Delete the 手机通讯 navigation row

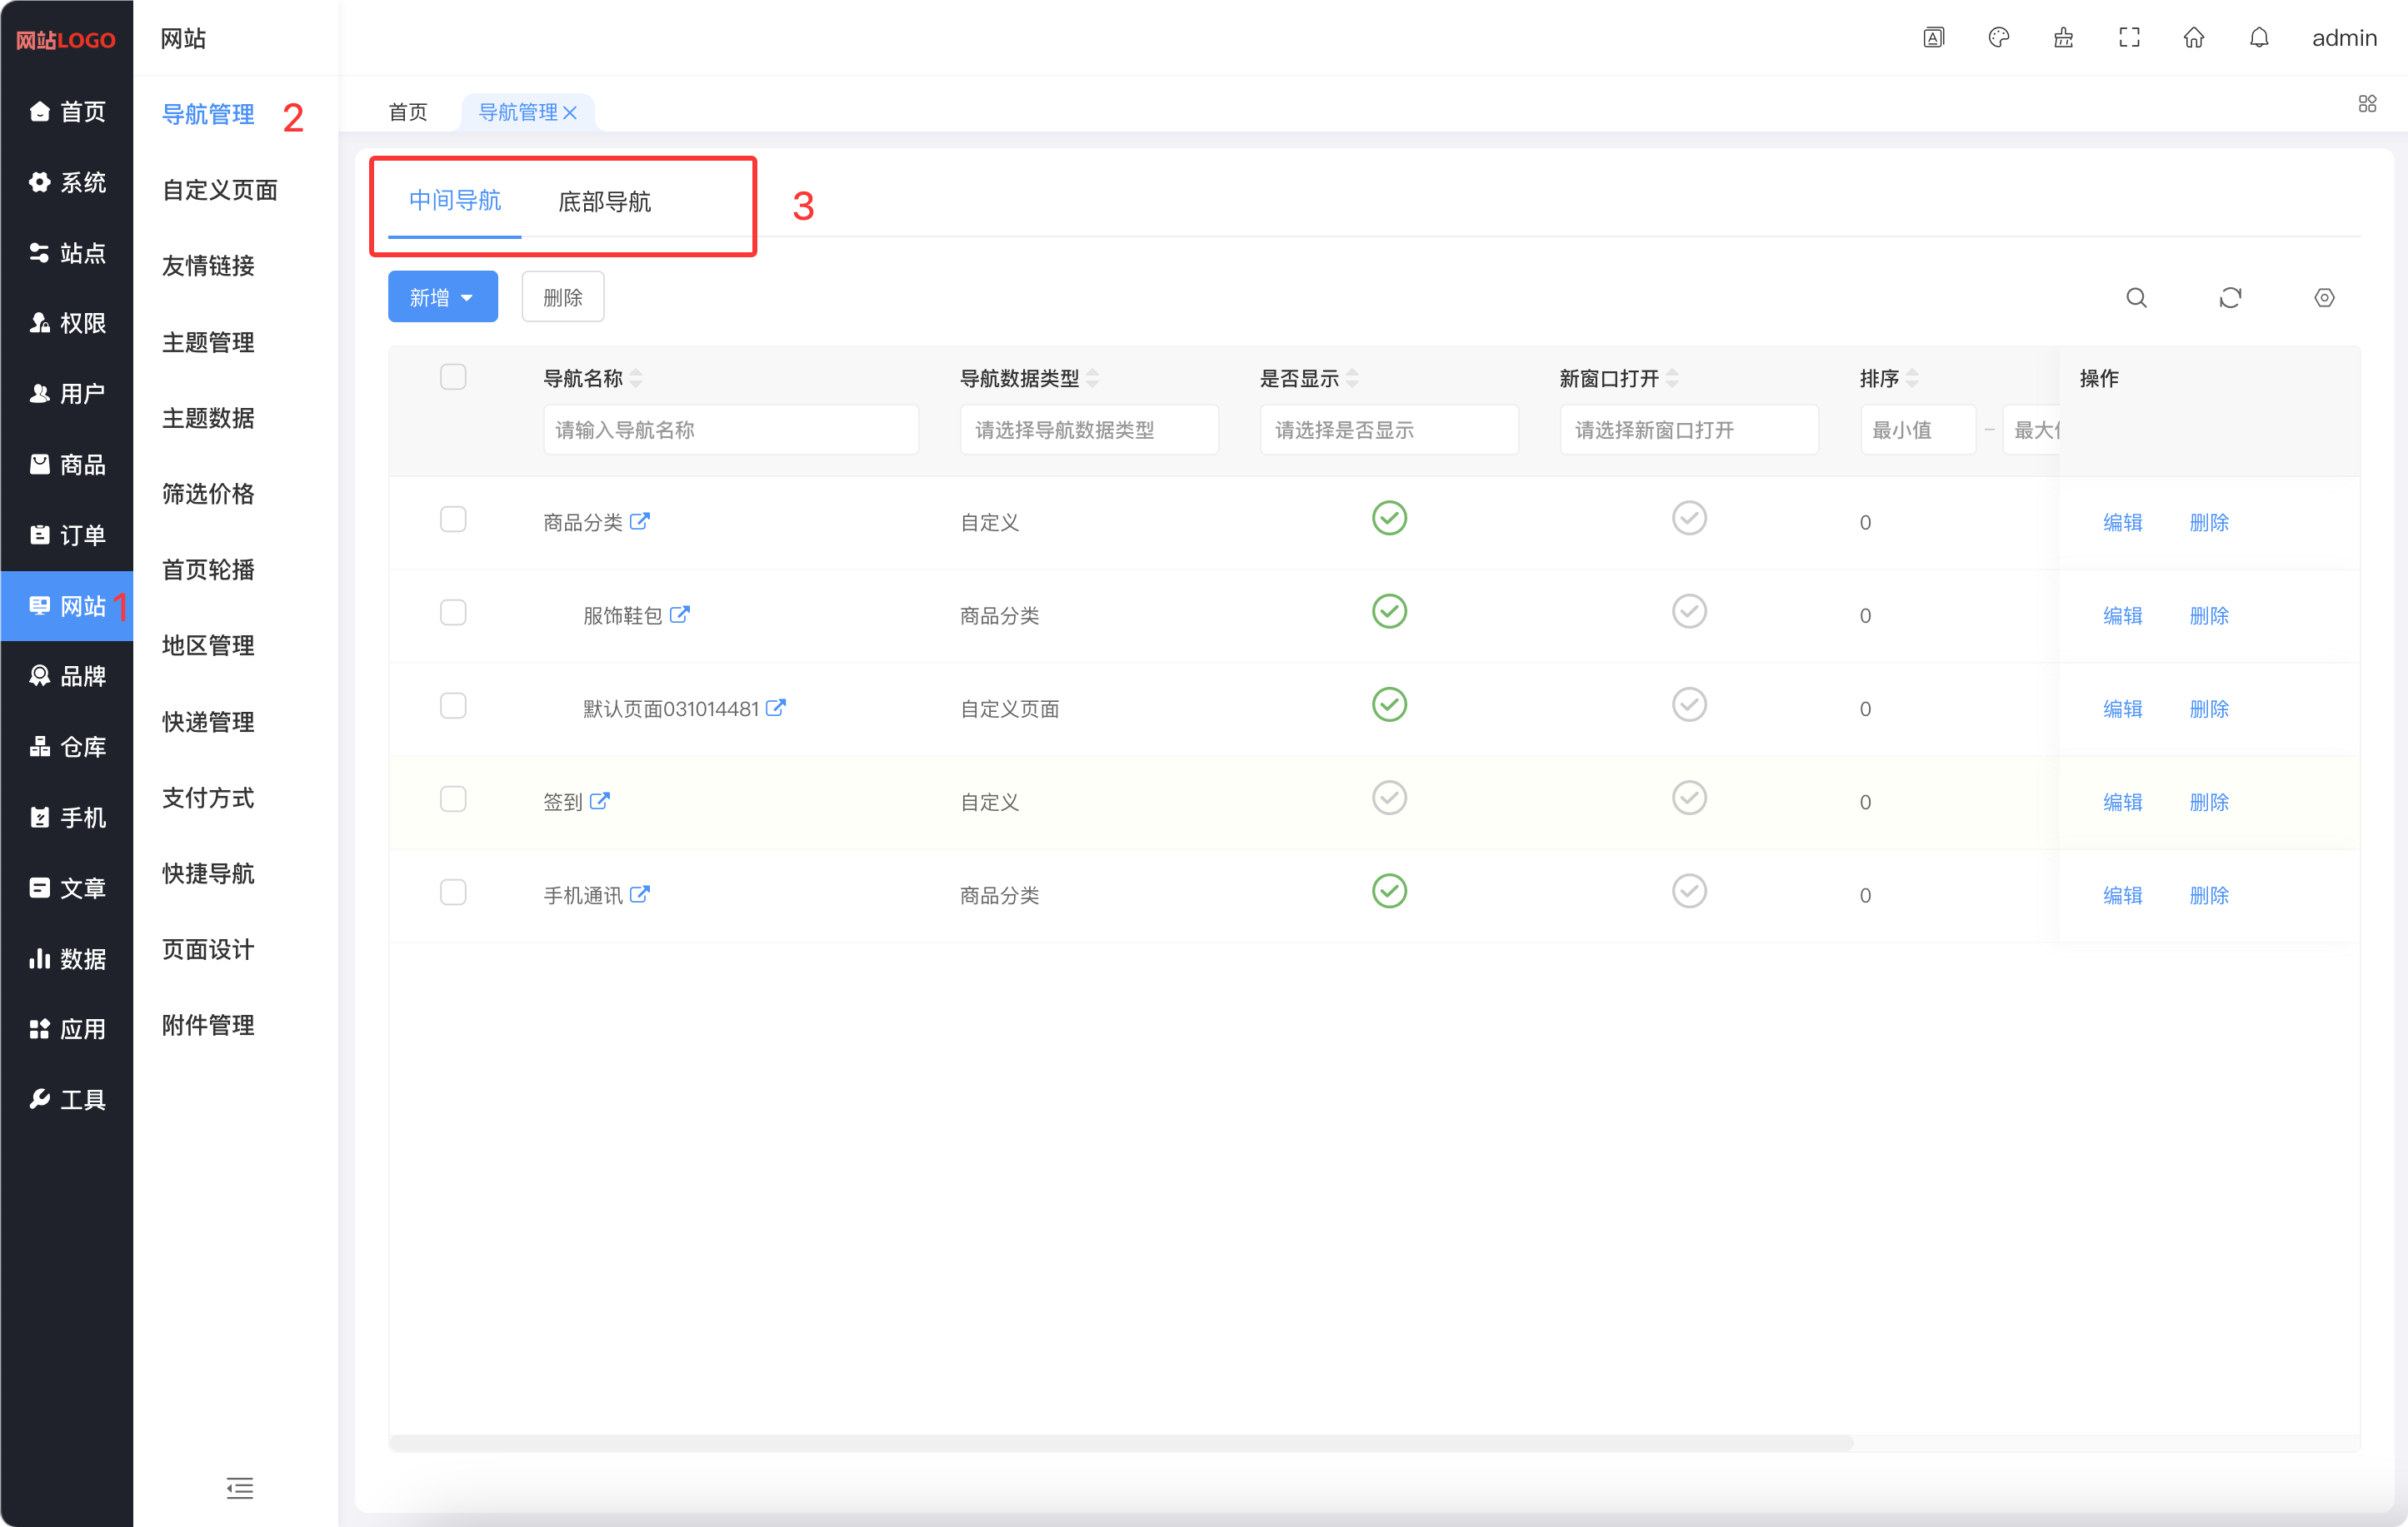(2209, 894)
